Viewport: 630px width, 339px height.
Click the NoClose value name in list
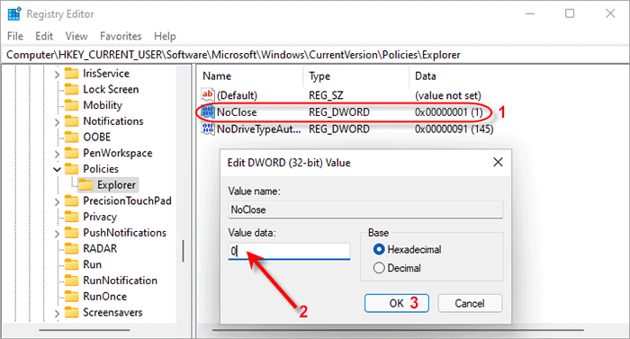237,112
